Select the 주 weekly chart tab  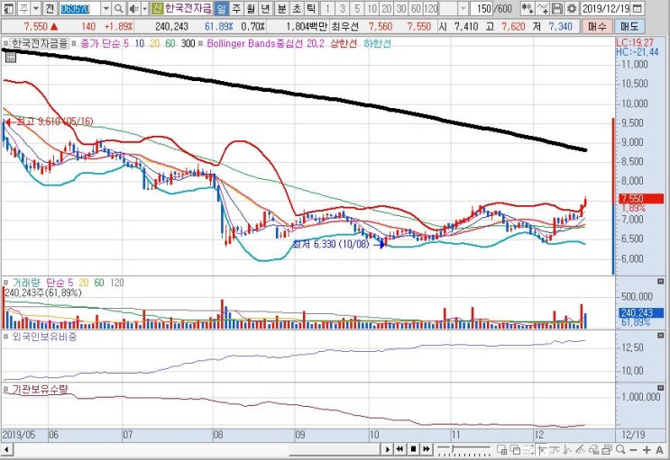[x=236, y=8]
